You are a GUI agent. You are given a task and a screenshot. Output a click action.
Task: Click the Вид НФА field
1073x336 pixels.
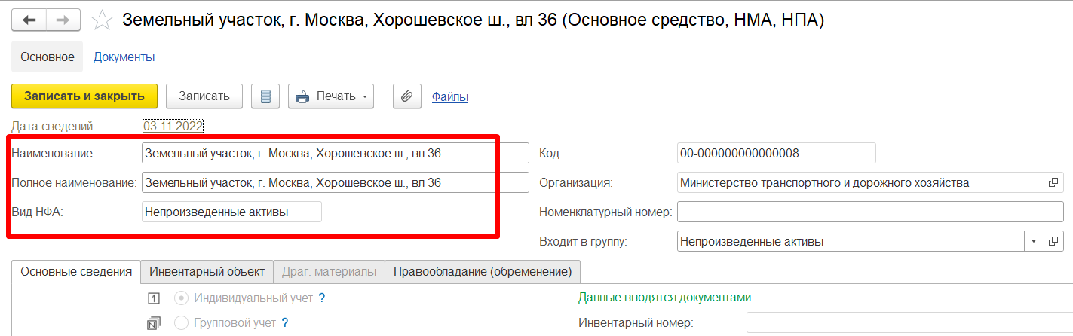(231, 212)
